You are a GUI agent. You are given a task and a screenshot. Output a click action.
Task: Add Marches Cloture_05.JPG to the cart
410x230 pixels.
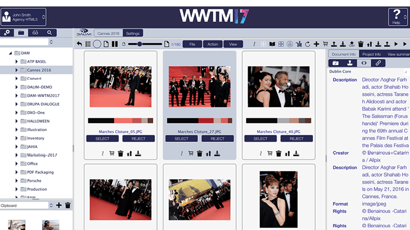[x=112, y=154]
